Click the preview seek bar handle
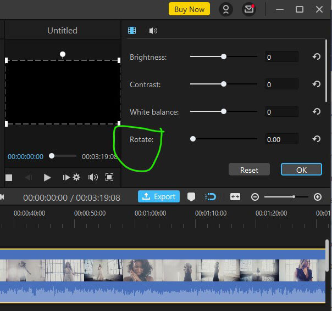This screenshot has height=311, width=332. [52, 156]
